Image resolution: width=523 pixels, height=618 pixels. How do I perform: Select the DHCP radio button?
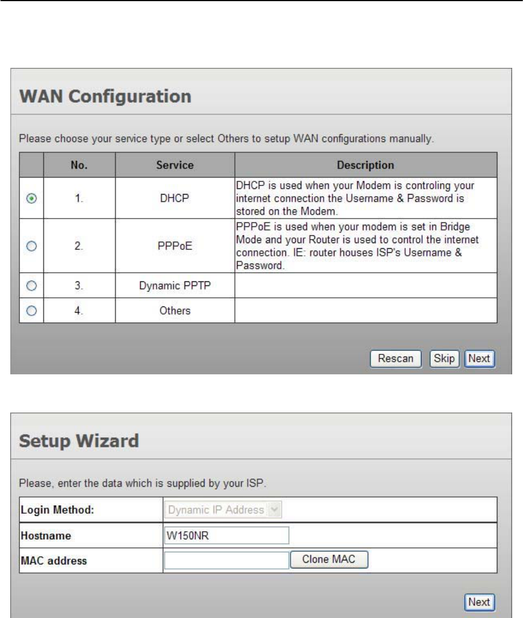(32, 199)
